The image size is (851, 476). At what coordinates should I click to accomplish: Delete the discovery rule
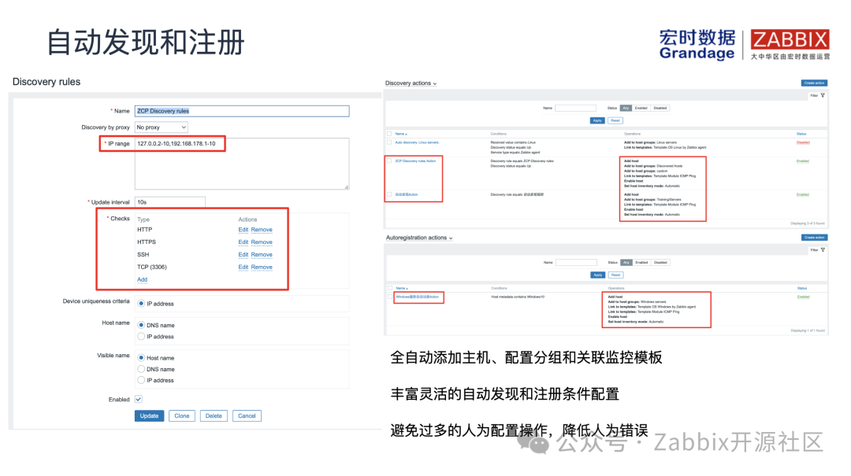[214, 416]
